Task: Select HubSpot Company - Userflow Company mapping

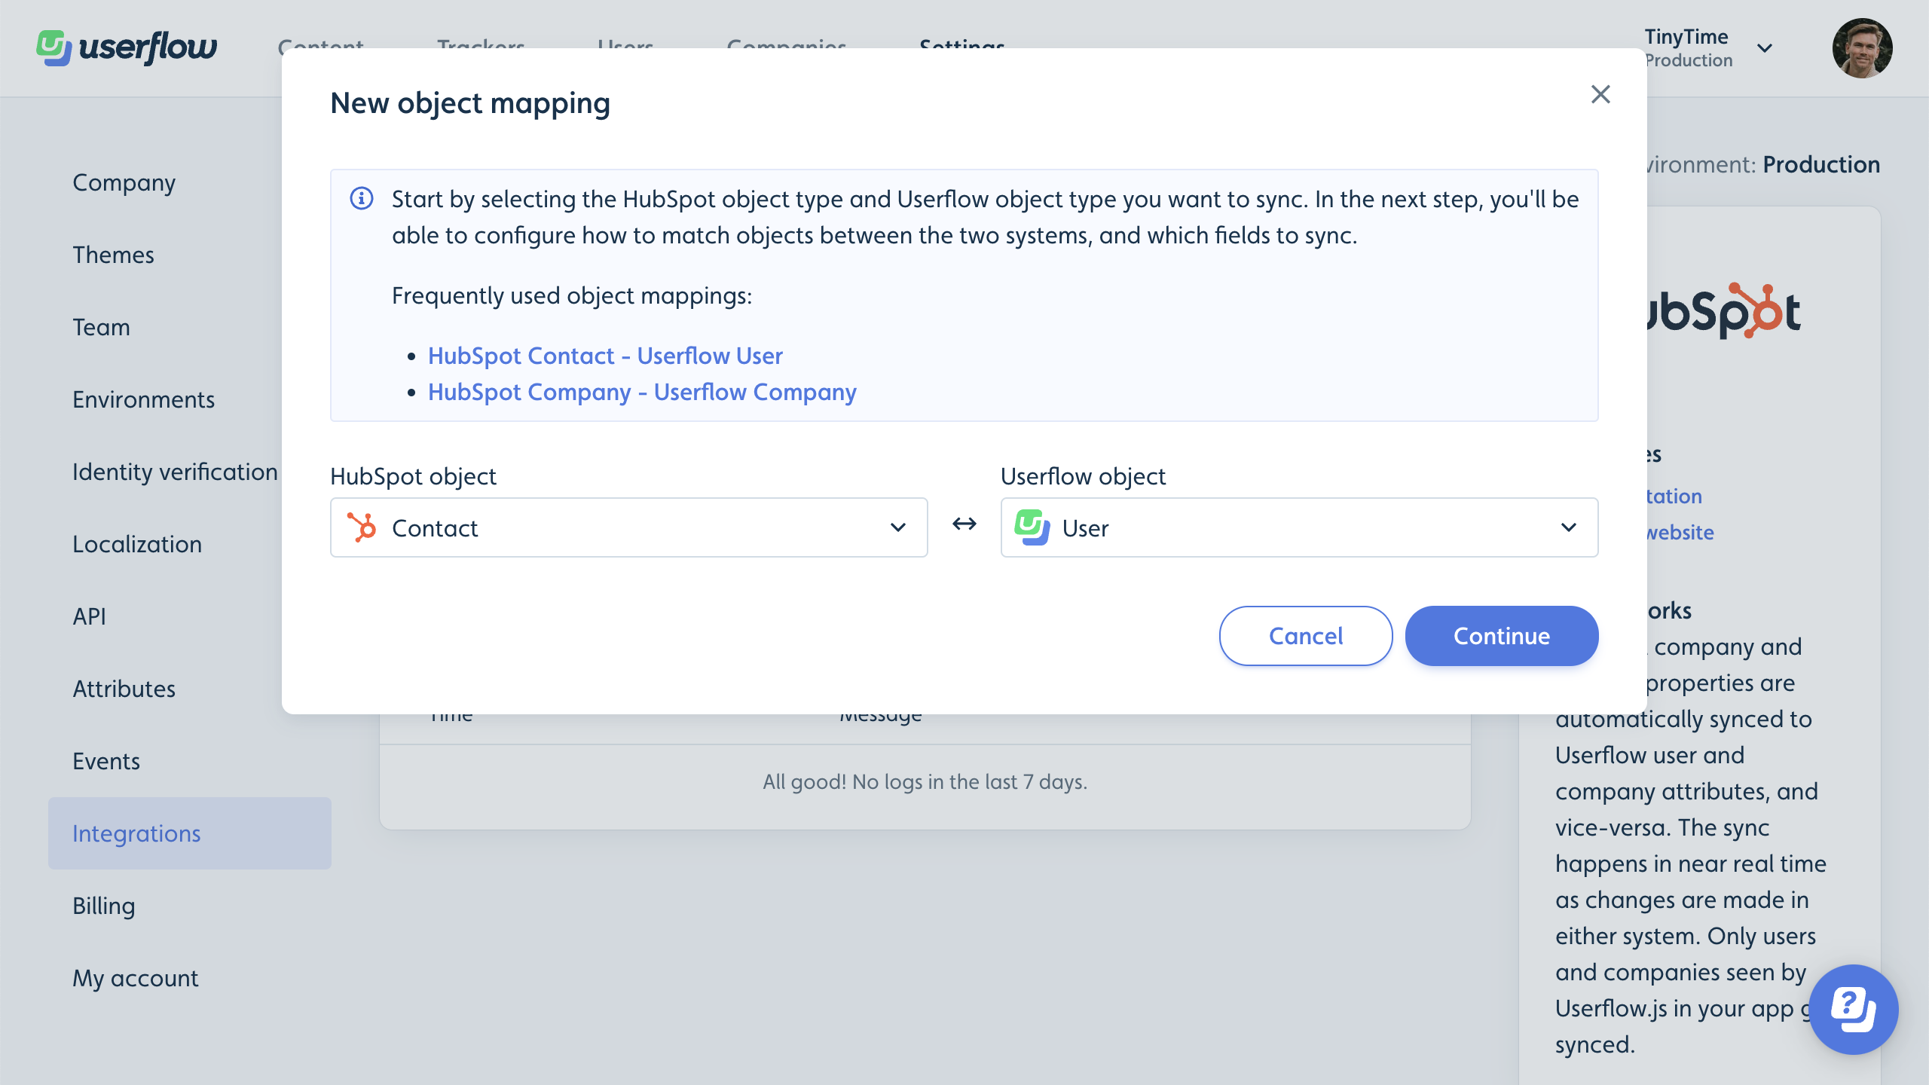Action: [x=642, y=392]
